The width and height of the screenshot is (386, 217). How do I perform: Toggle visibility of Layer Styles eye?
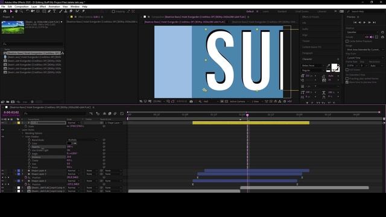(x=2, y=130)
